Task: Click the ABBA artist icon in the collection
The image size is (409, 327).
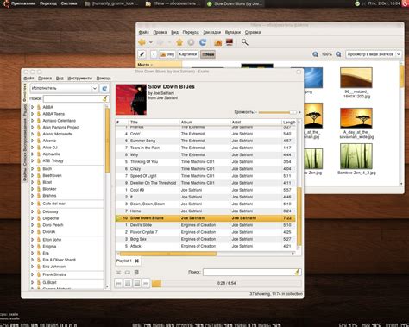Action: (39, 107)
